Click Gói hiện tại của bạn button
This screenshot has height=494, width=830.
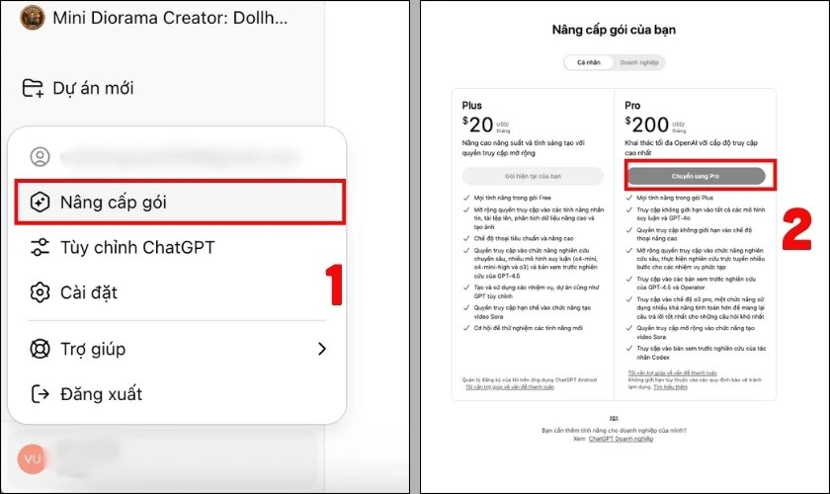pyautogui.click(x=533, y=176)
